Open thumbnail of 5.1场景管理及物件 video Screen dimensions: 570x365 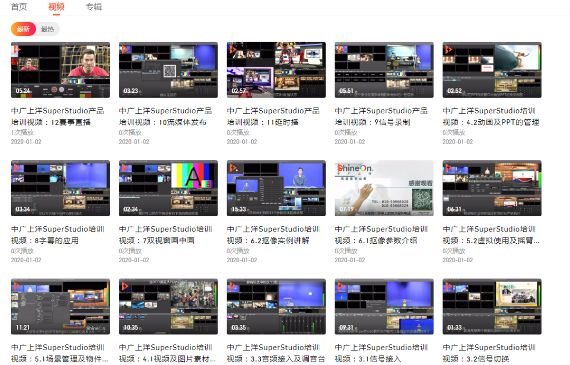60,306
